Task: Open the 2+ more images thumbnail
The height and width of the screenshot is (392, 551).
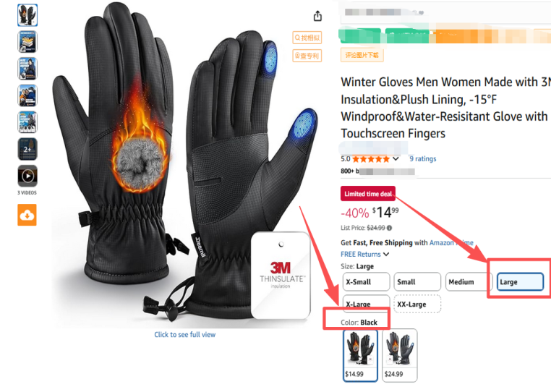Action: 27,149
